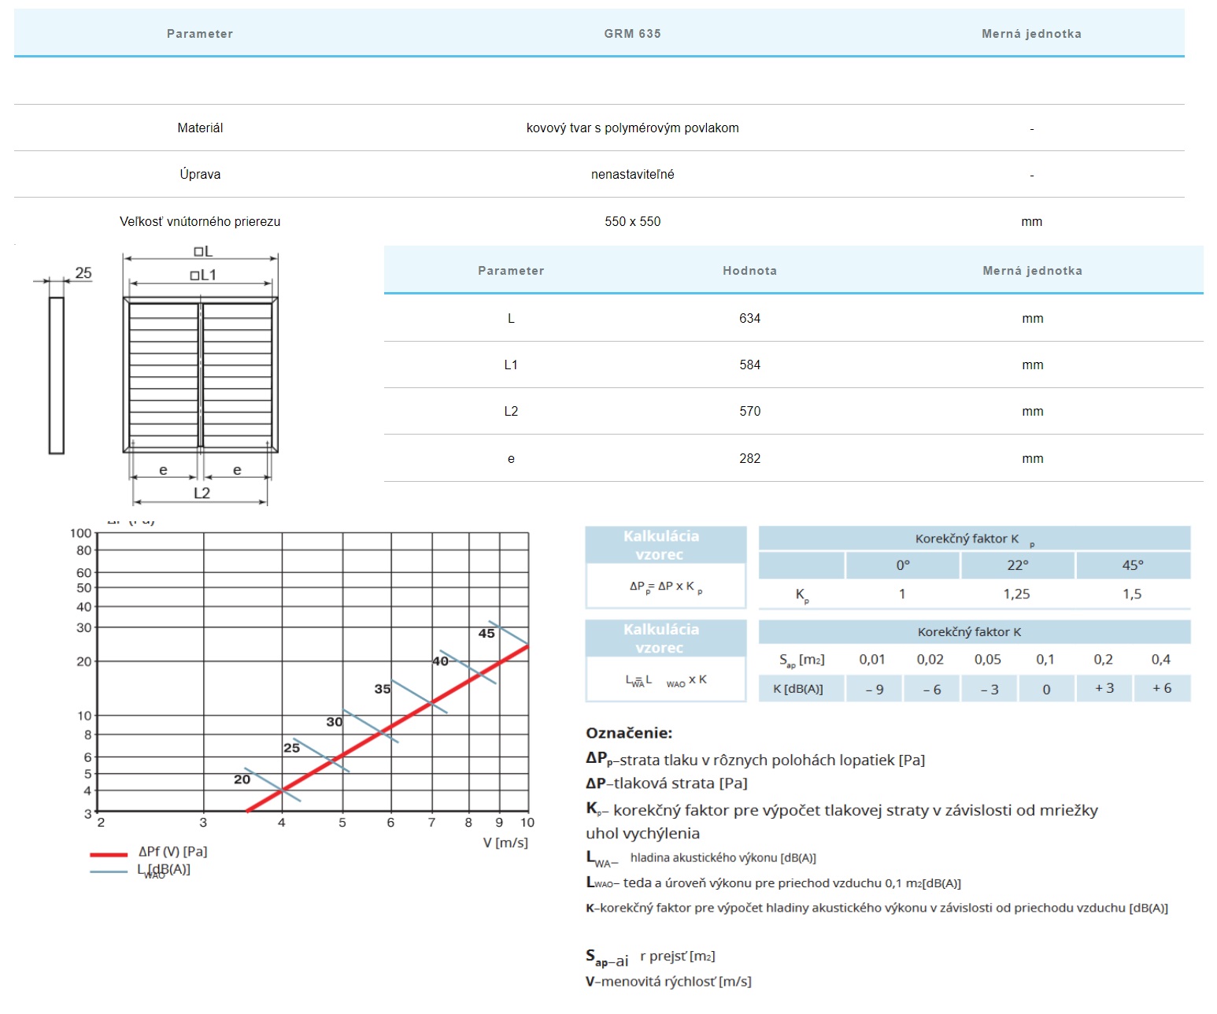Click the GRM 635 column header
Screen dimensions: 1217x1014
(x=632, y=34)
